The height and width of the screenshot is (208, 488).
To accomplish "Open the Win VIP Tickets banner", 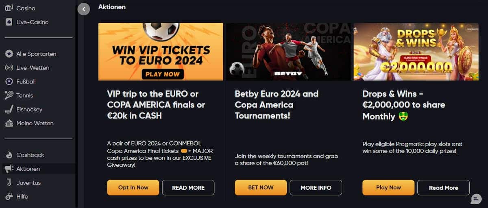I will (161, 51).
